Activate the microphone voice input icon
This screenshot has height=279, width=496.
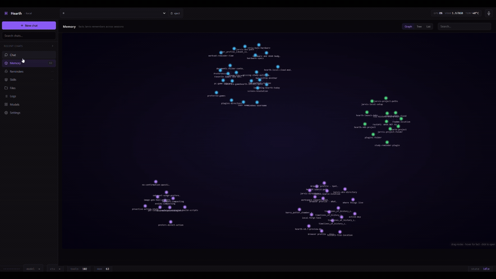[489, 13]
